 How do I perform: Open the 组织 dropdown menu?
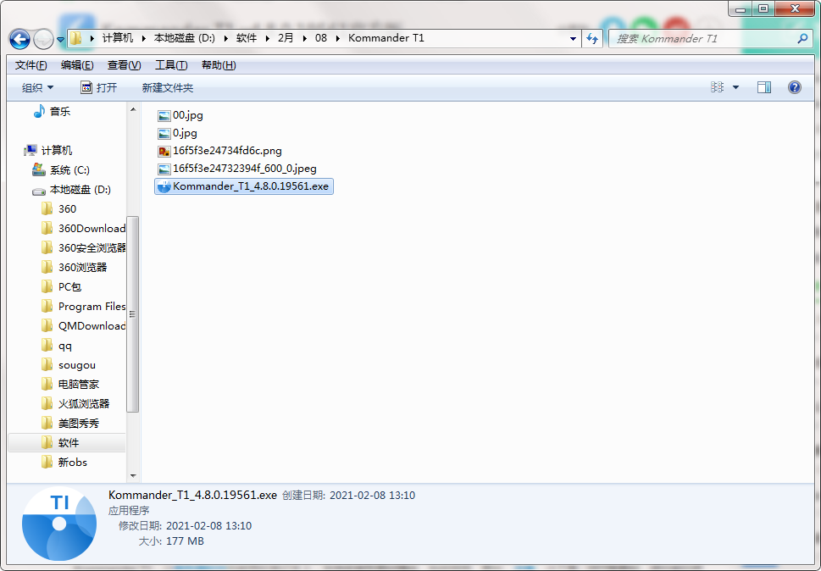[37, 88]
